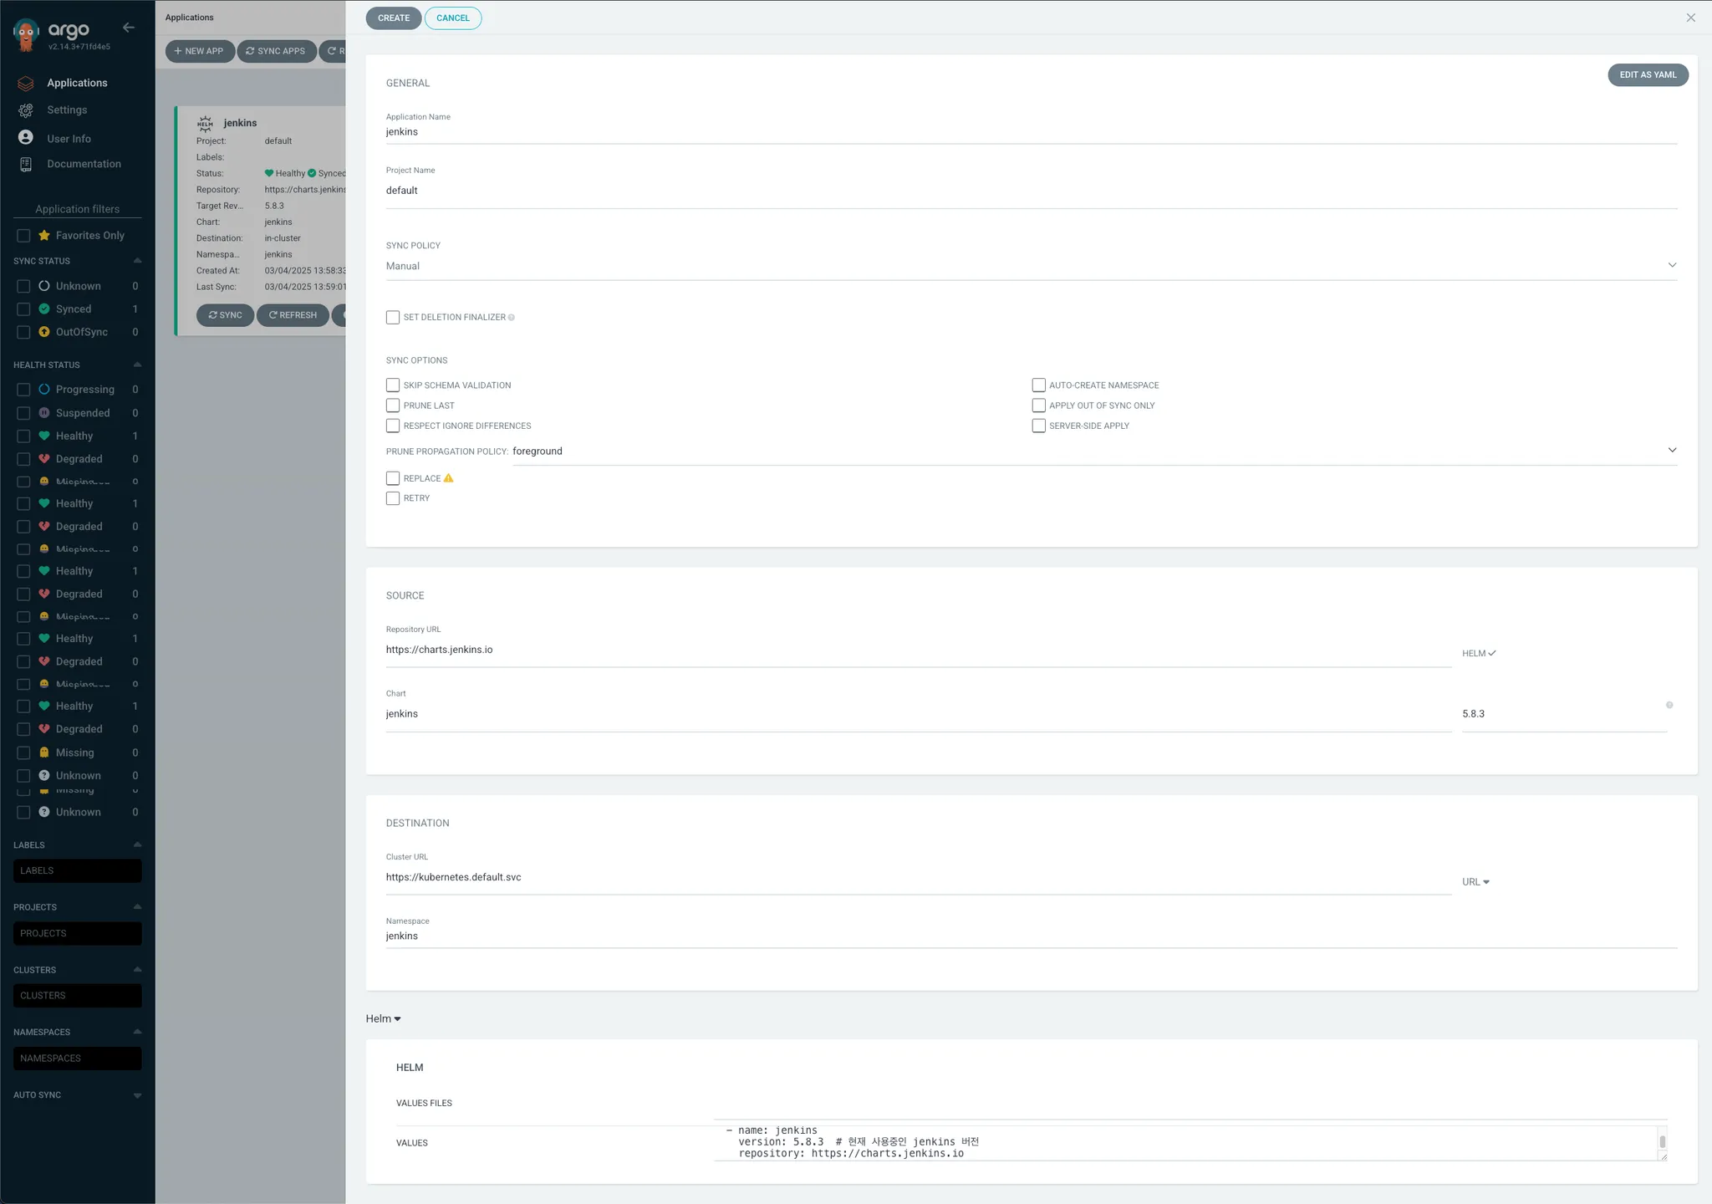Collapse the Sync Status filter section
Viewport: 1712px width, 1204px height.
137,261
